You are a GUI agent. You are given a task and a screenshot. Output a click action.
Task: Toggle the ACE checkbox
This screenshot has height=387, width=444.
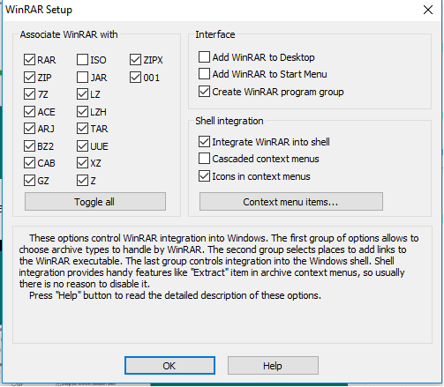[29, 112]
